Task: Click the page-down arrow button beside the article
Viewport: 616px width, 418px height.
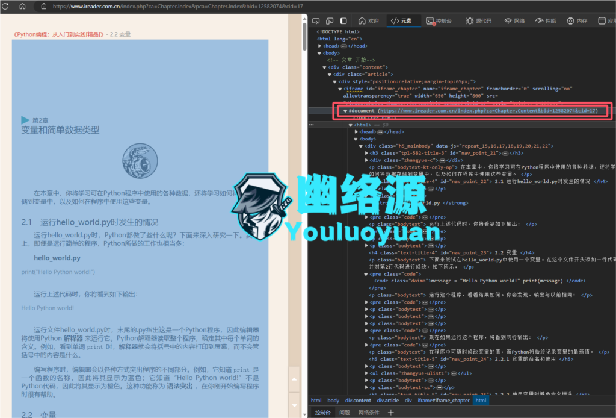Action: [294, 405]
